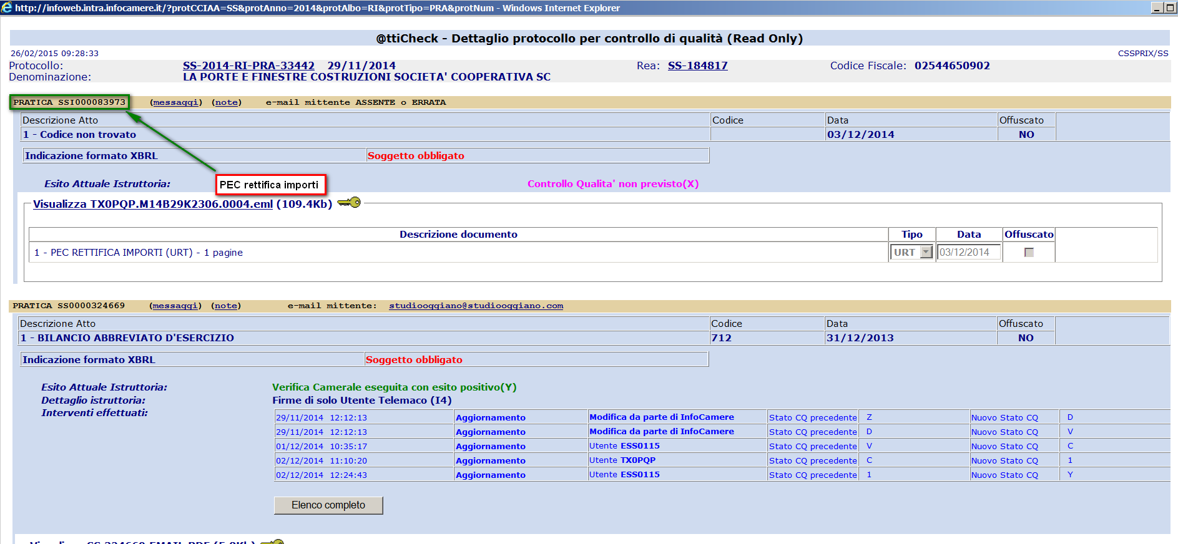Screen dimensions: 1178x544
Task: Click the CSSPRIX/SS label
Action: (x=1143, y=54)
